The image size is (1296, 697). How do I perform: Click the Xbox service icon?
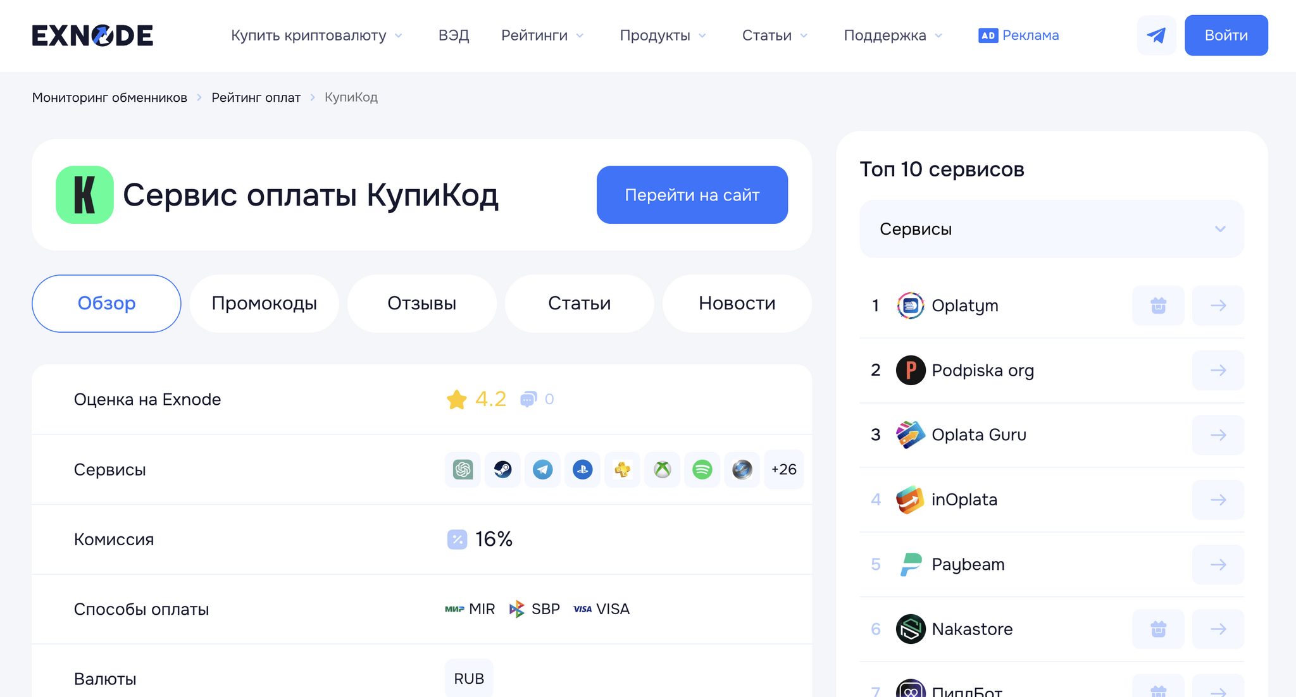(662, 469)
